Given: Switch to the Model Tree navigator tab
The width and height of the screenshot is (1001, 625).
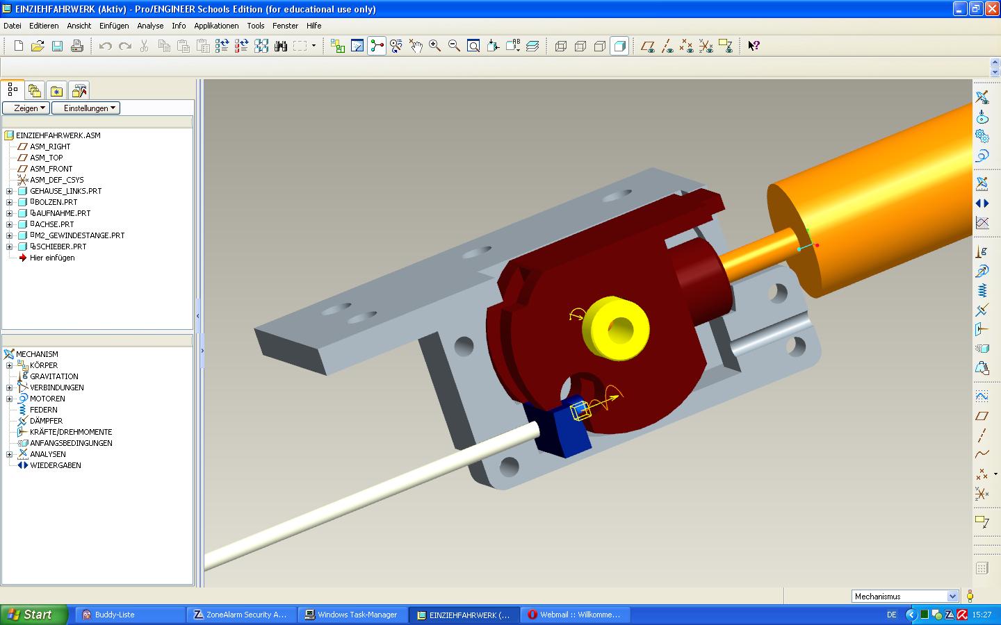Looking at the screenshot, I should click(x=13, y=90).
